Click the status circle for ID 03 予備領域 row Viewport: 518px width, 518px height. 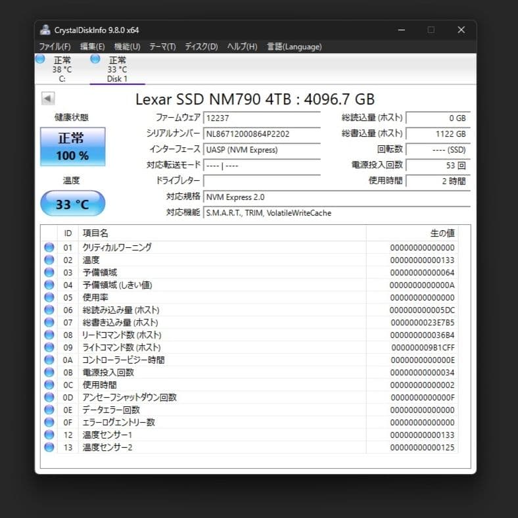49,272
